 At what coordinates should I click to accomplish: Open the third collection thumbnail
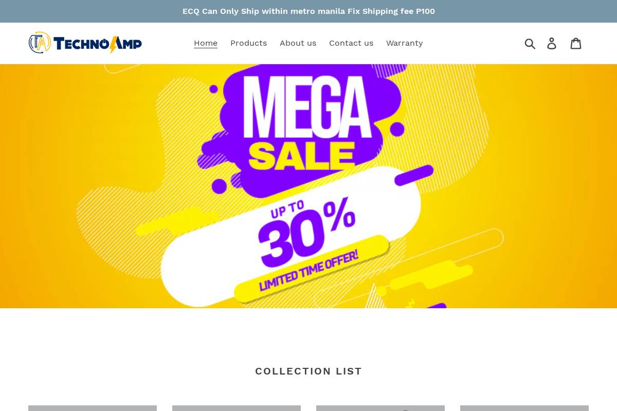click(380, 408)
